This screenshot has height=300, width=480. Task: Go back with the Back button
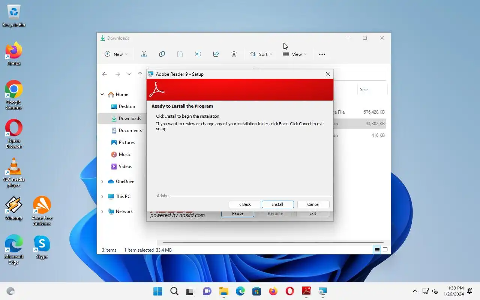pyautogui.click(x=244, y=204)
